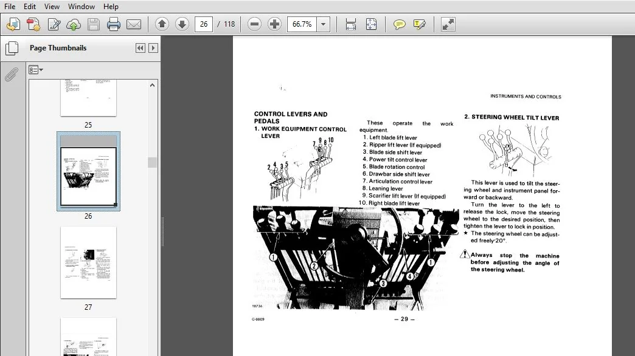
Task: Click the zoom in plus button
Action: coord(274,24)
